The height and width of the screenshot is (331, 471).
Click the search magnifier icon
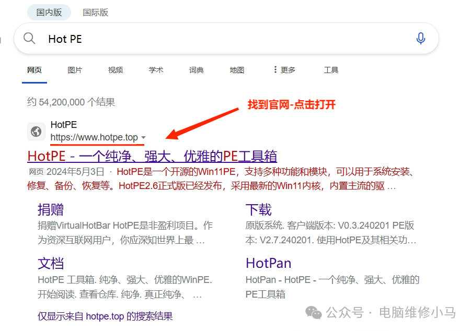[x=29, y=39]
